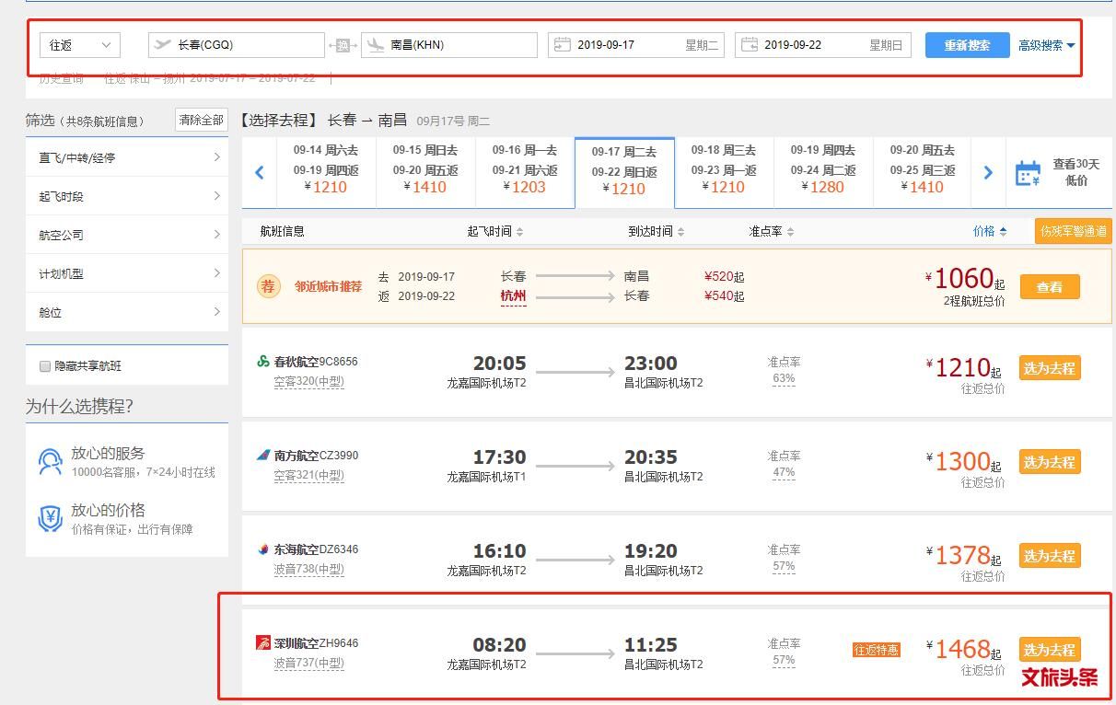Click the 63% punctuality rate
Viewport: 1116px width, 705px height.
pyautogui.click(x=784, y=379)
